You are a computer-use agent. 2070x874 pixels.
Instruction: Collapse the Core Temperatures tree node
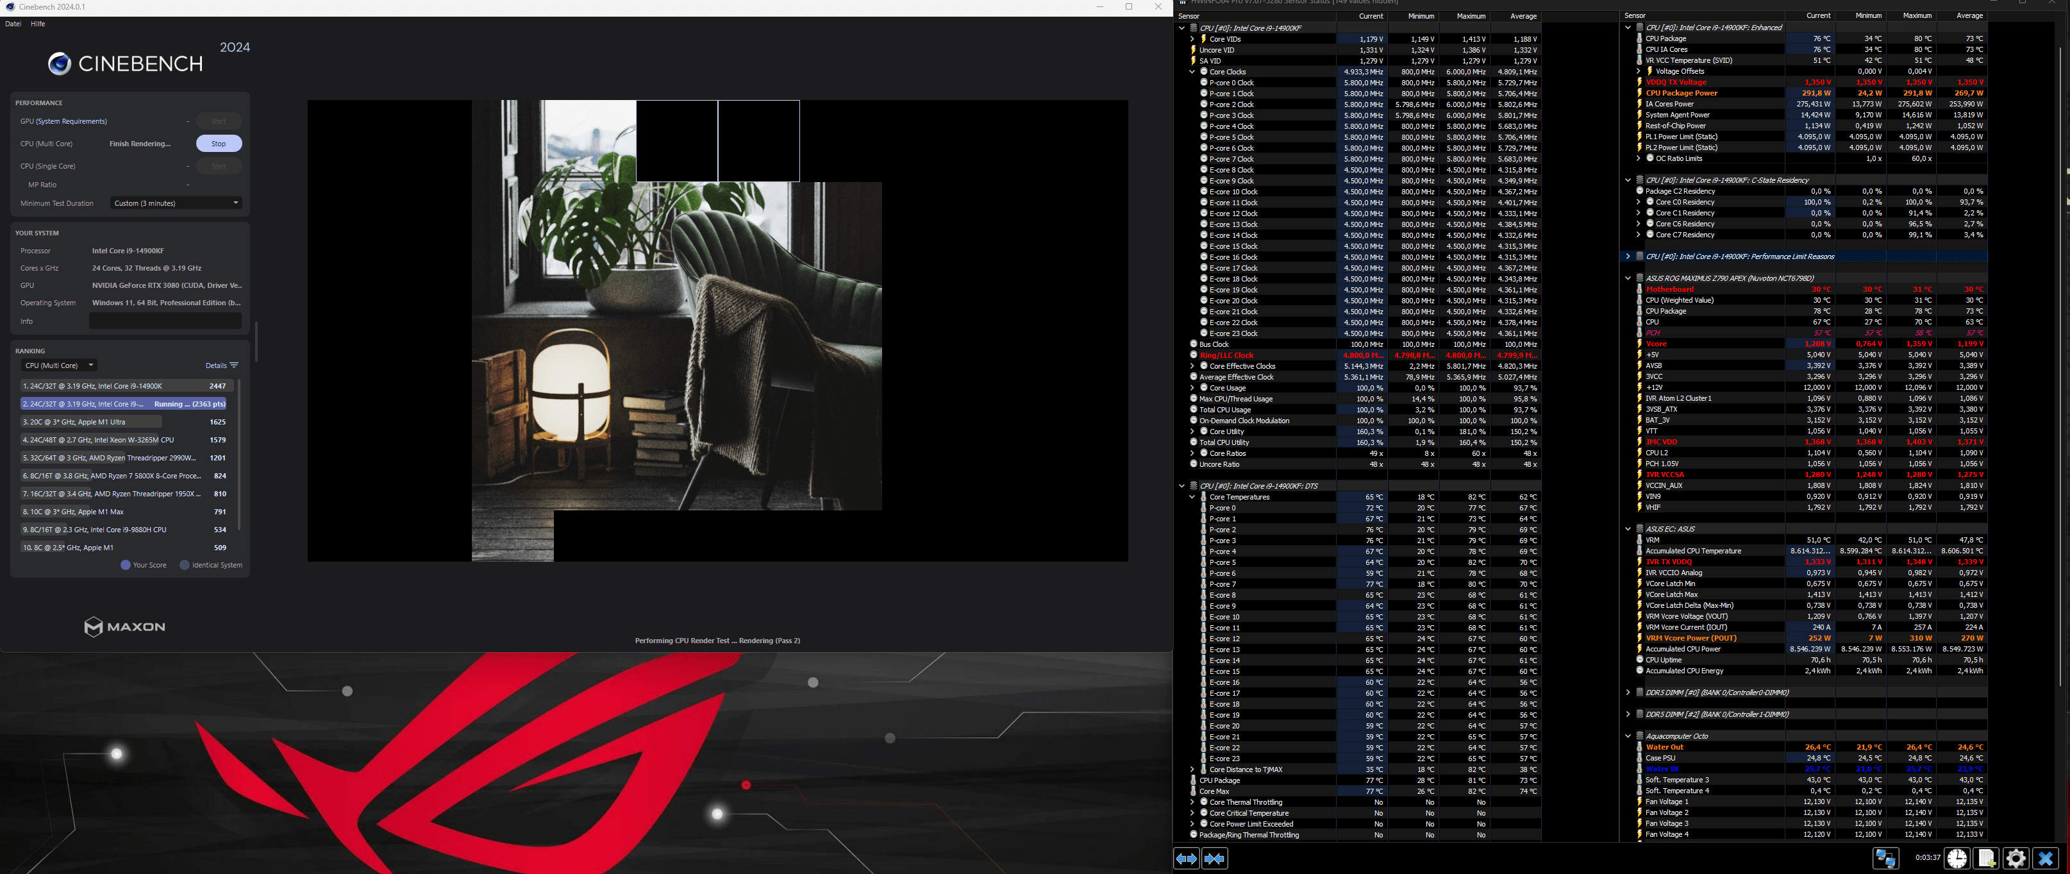coord(1192,497)
